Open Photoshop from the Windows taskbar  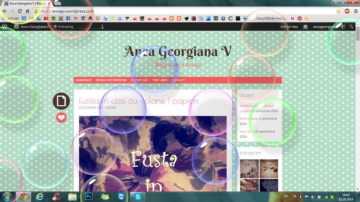(89, 196)
